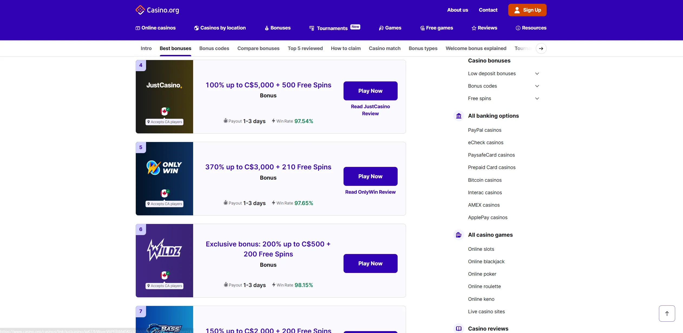The image size is (683, 333).
Task: Click the Sign Up button
Action: [527, 10]
